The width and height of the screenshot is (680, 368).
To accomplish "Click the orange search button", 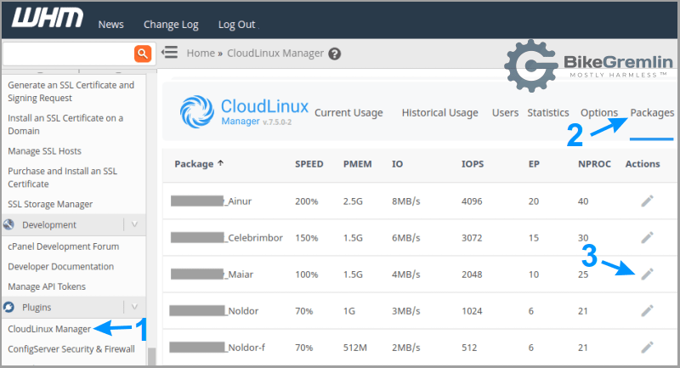I will click(x=143, y=54).
